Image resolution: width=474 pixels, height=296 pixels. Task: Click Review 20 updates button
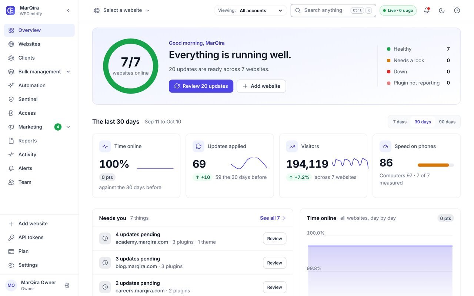click(201, 86)
